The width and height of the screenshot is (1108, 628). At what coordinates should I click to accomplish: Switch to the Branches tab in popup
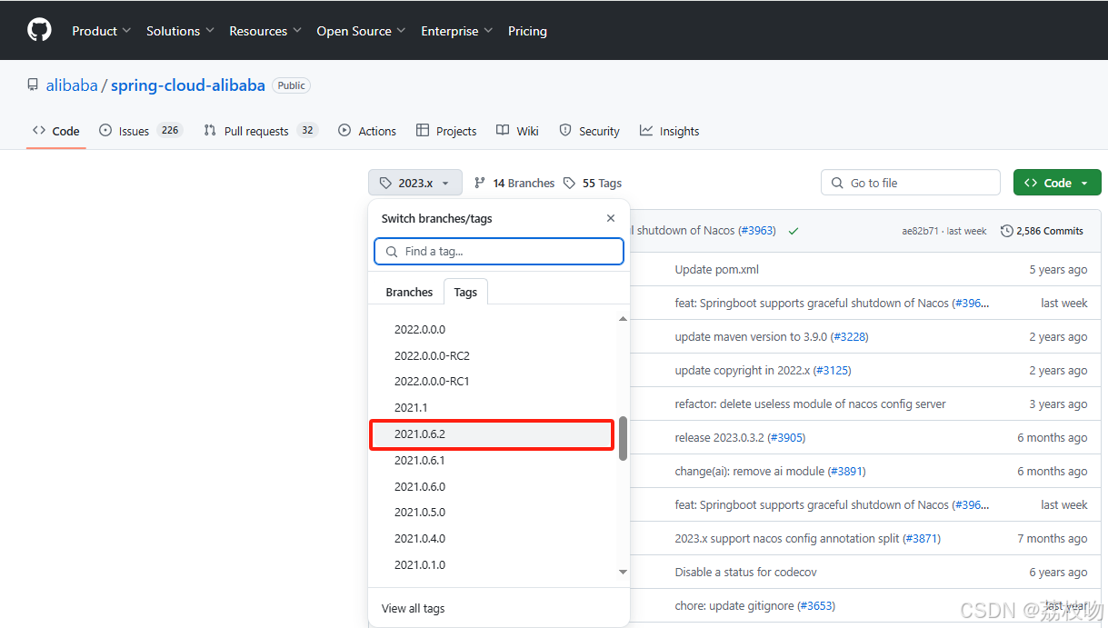409,292
